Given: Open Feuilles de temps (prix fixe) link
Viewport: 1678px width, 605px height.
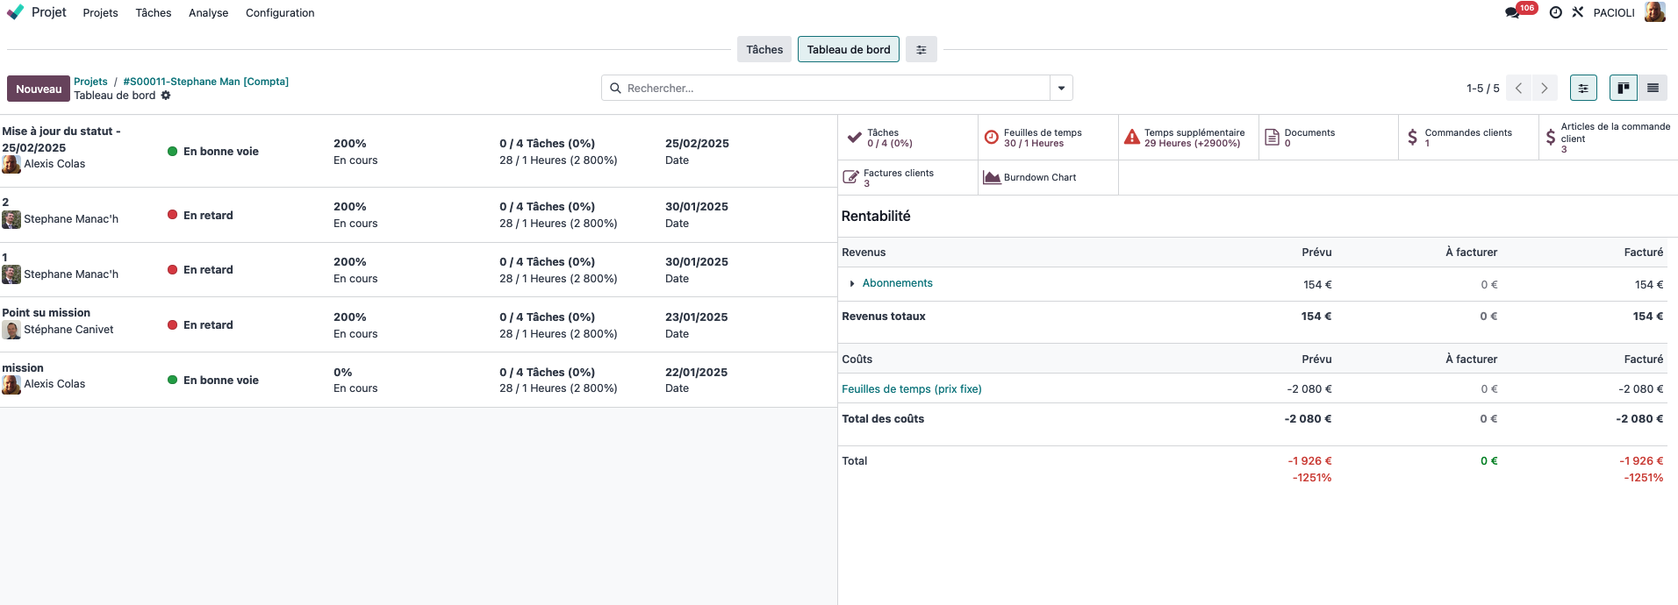Looking at the screenshot, I should pos(911,389).
